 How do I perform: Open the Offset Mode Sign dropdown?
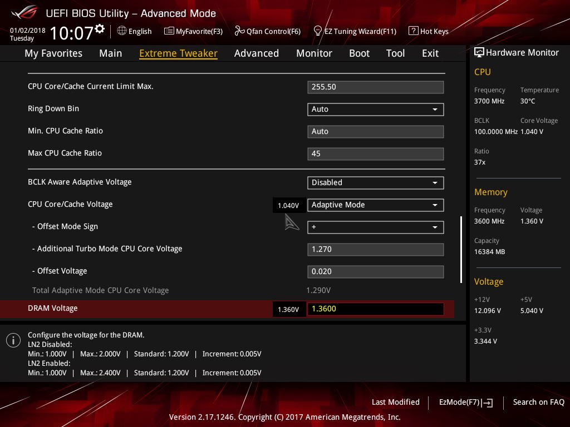pyautogui.click(x=376, y=227)
